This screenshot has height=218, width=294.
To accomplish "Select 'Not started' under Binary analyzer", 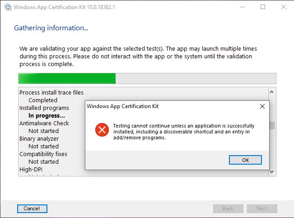I will click(x=43, y=147).
